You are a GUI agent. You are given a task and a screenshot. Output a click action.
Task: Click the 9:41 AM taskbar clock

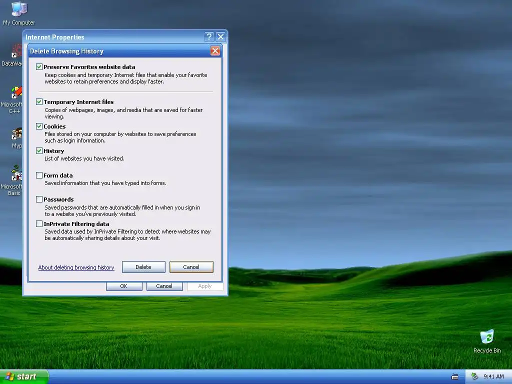[493, 376]
